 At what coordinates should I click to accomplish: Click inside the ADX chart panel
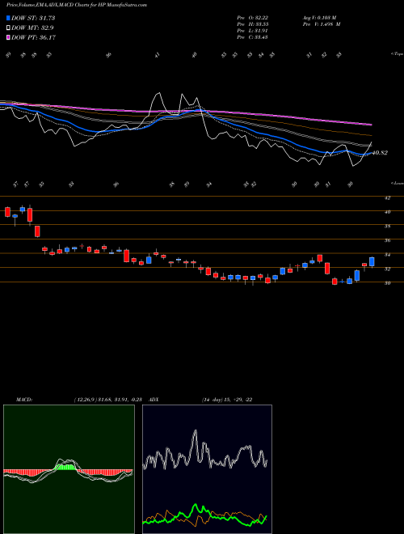207,469
